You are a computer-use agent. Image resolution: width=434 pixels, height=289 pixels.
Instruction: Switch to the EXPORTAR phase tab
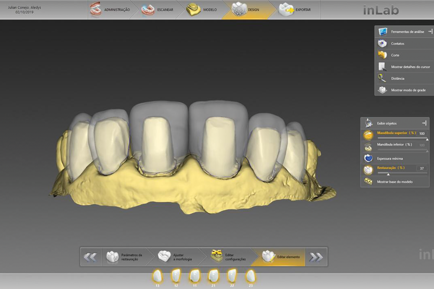pos(295,10)
